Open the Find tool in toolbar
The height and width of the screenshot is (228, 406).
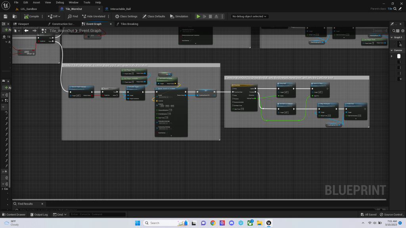(73, 16)
